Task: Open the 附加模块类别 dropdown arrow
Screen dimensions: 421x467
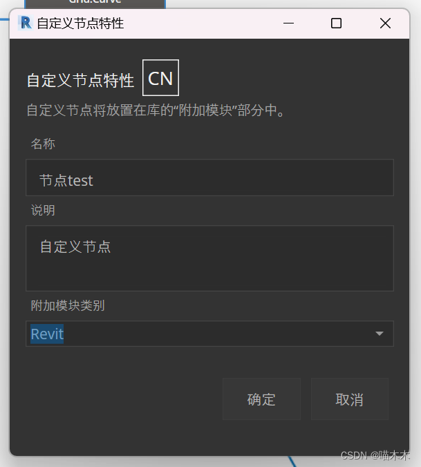Action: (380, 334)
